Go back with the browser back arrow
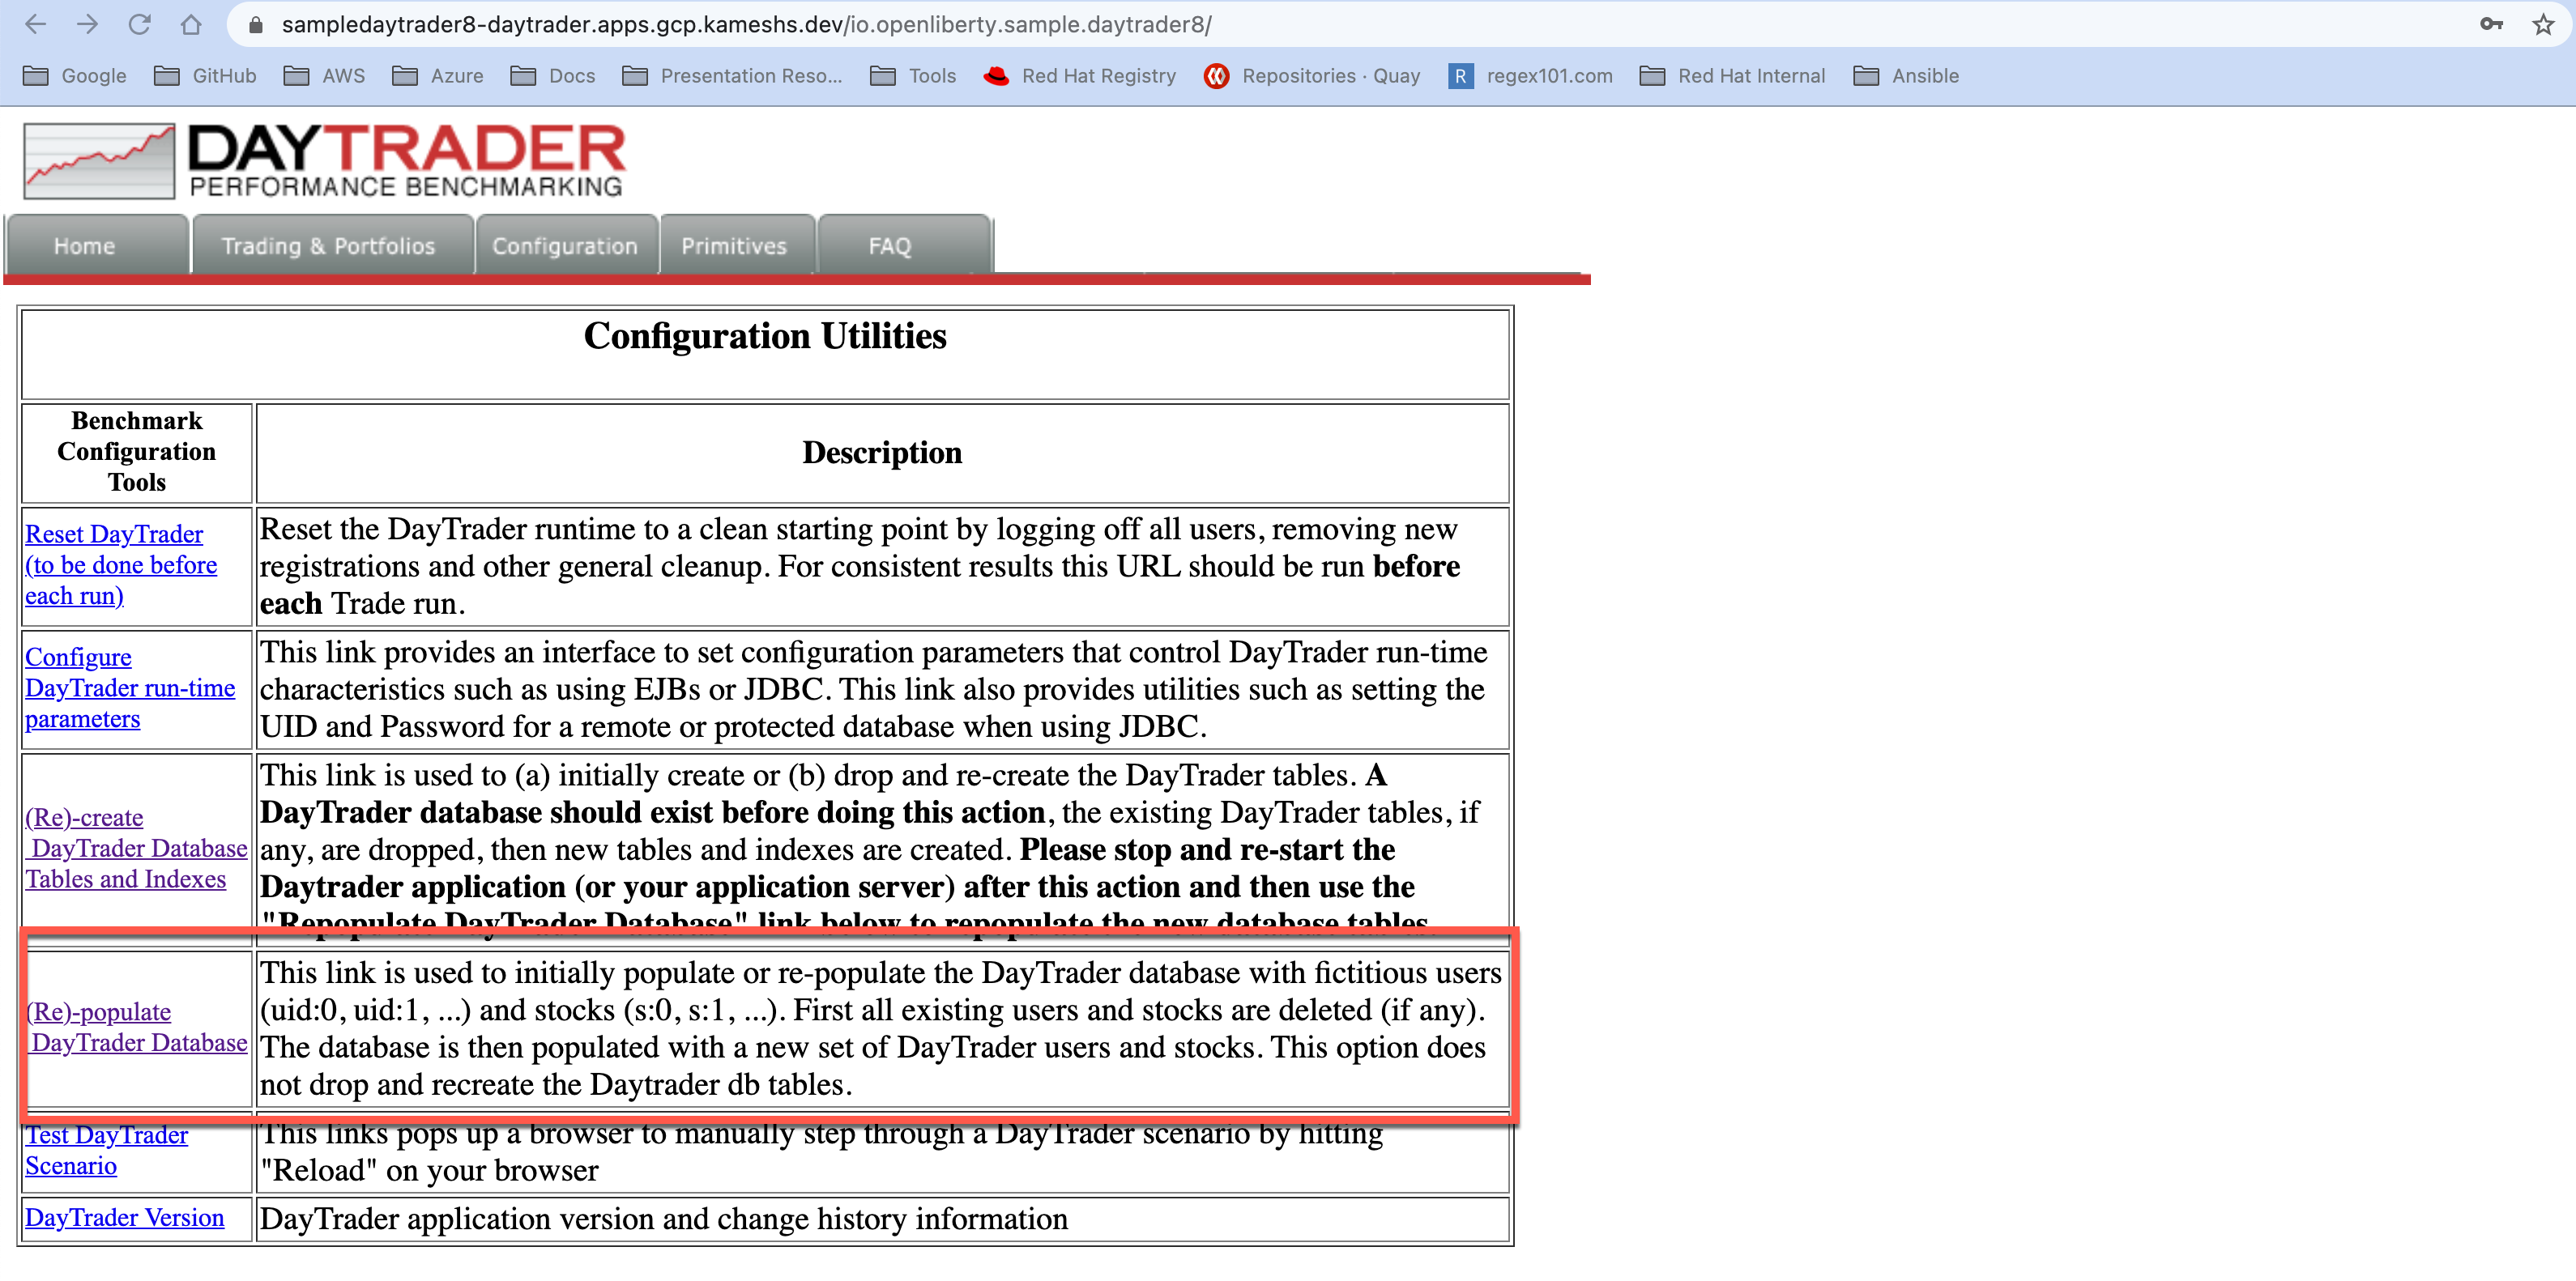Screen dimensions: 2576x1281 [x=36, y=25]
